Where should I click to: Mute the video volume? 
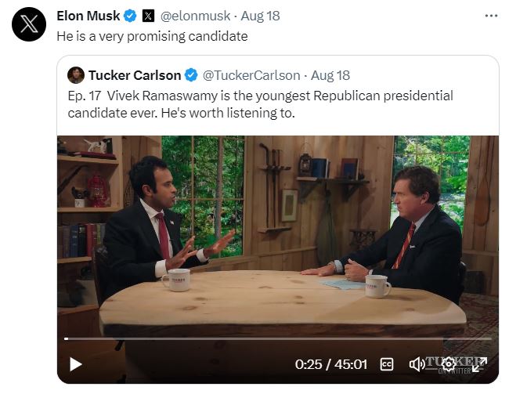tap(417, 364)
